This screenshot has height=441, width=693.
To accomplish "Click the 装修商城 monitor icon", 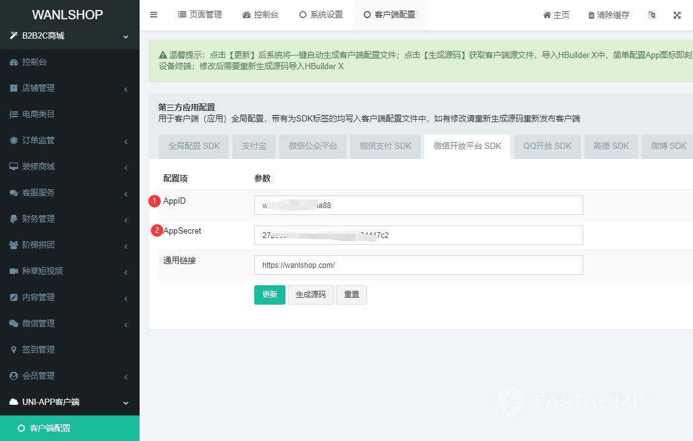I will pos(14,166).
